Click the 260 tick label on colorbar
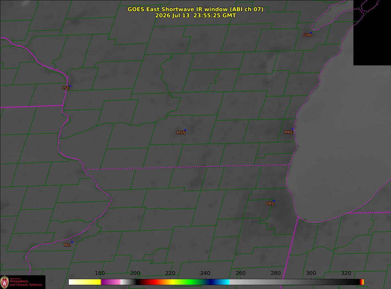The width and height of the screenshot is (391, 289). [241, 273]
